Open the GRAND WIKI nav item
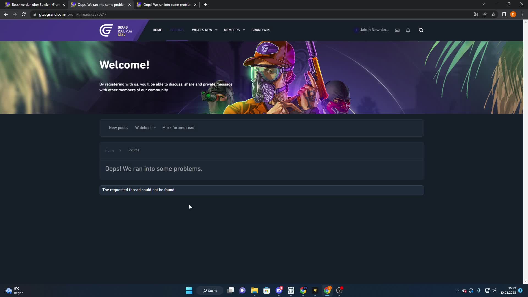 261,30
